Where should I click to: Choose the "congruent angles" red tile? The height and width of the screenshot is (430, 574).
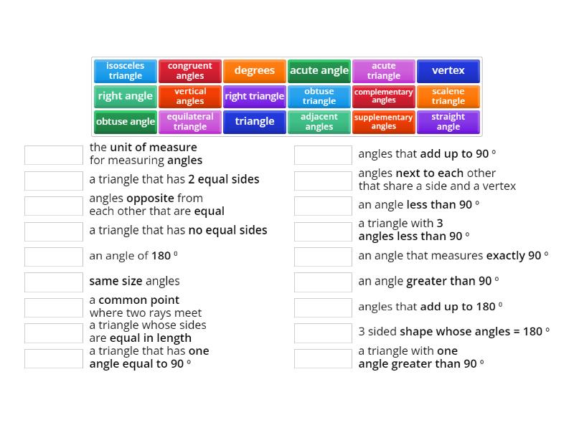(x=189, y=70)
